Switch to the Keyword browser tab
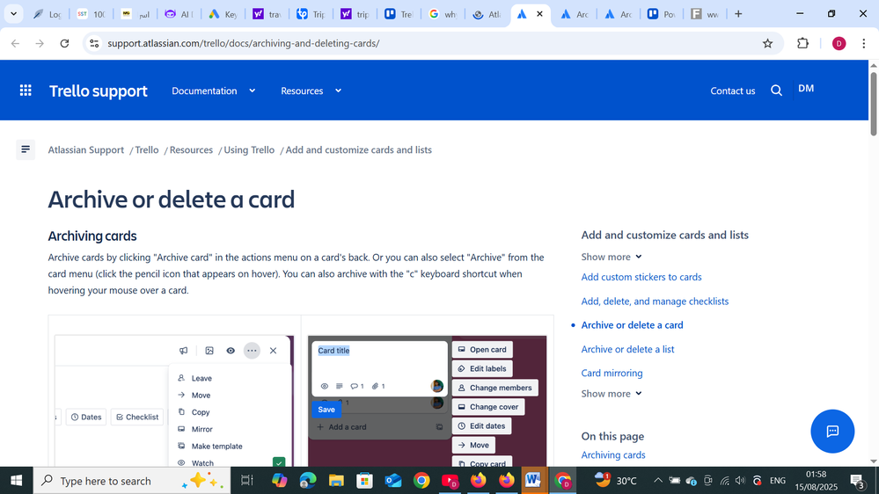Viewport: 879px width, 494px height. 223,14
